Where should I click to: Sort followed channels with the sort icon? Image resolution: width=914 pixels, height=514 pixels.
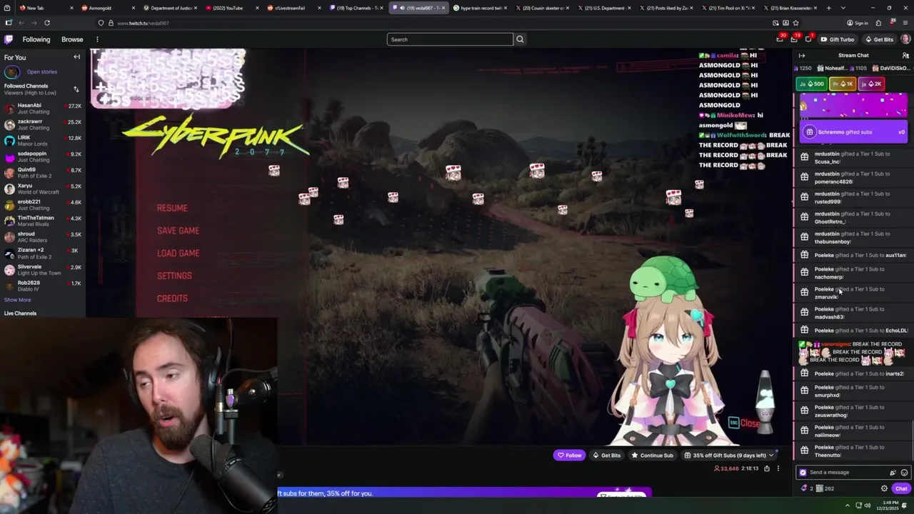point(76,89)
